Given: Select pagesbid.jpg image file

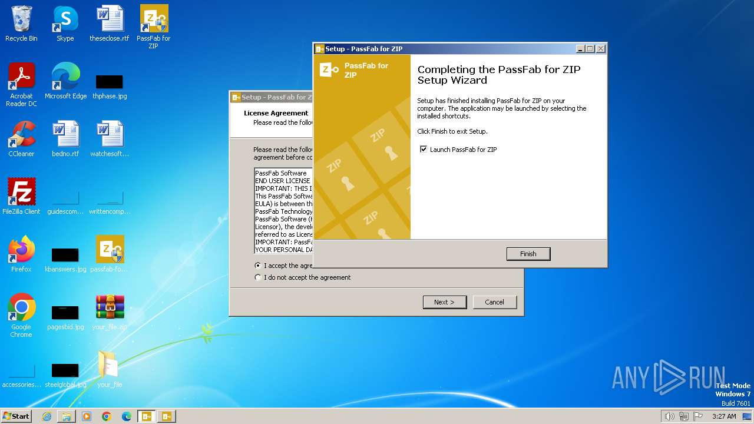Looking at the screenshot, I should point(65,317).
